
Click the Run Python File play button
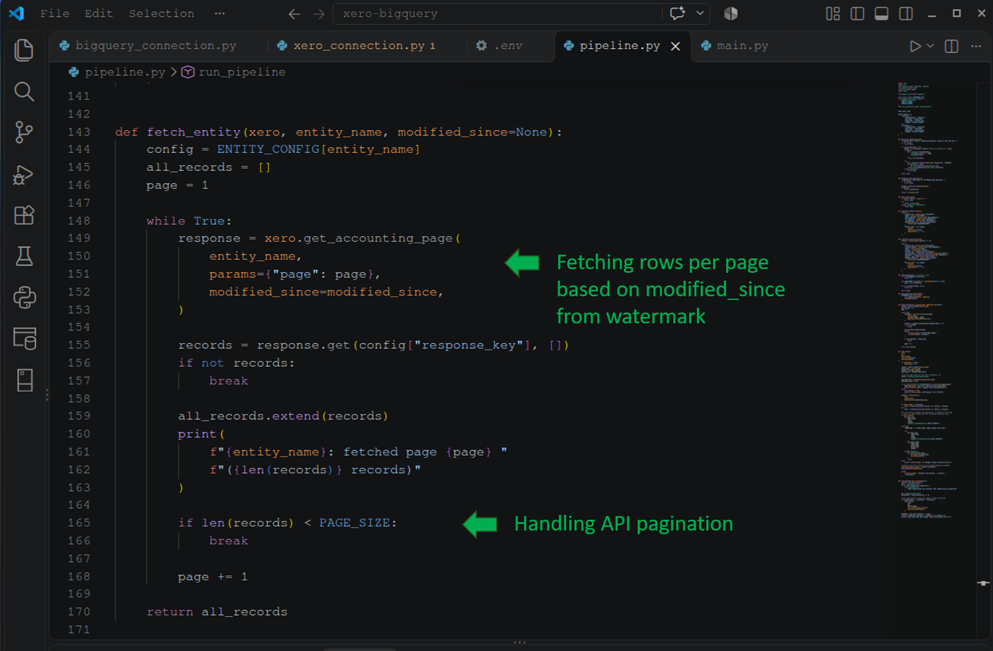[x=915, y=46]
